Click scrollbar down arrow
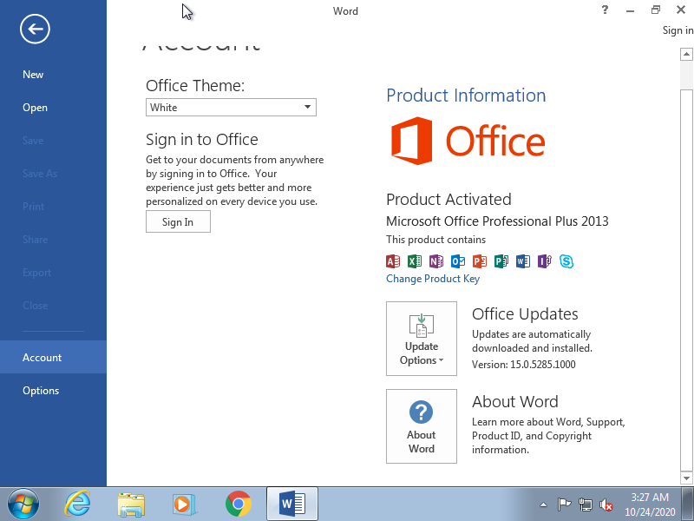694x521 pixels. [x=686, y=478]
